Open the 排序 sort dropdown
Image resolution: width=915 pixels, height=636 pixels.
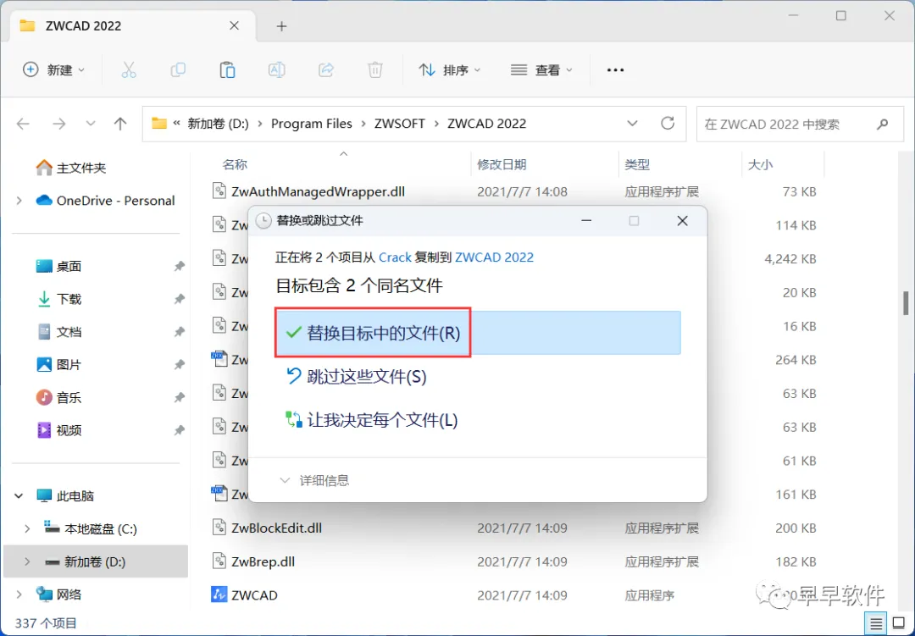click(450, 70)
